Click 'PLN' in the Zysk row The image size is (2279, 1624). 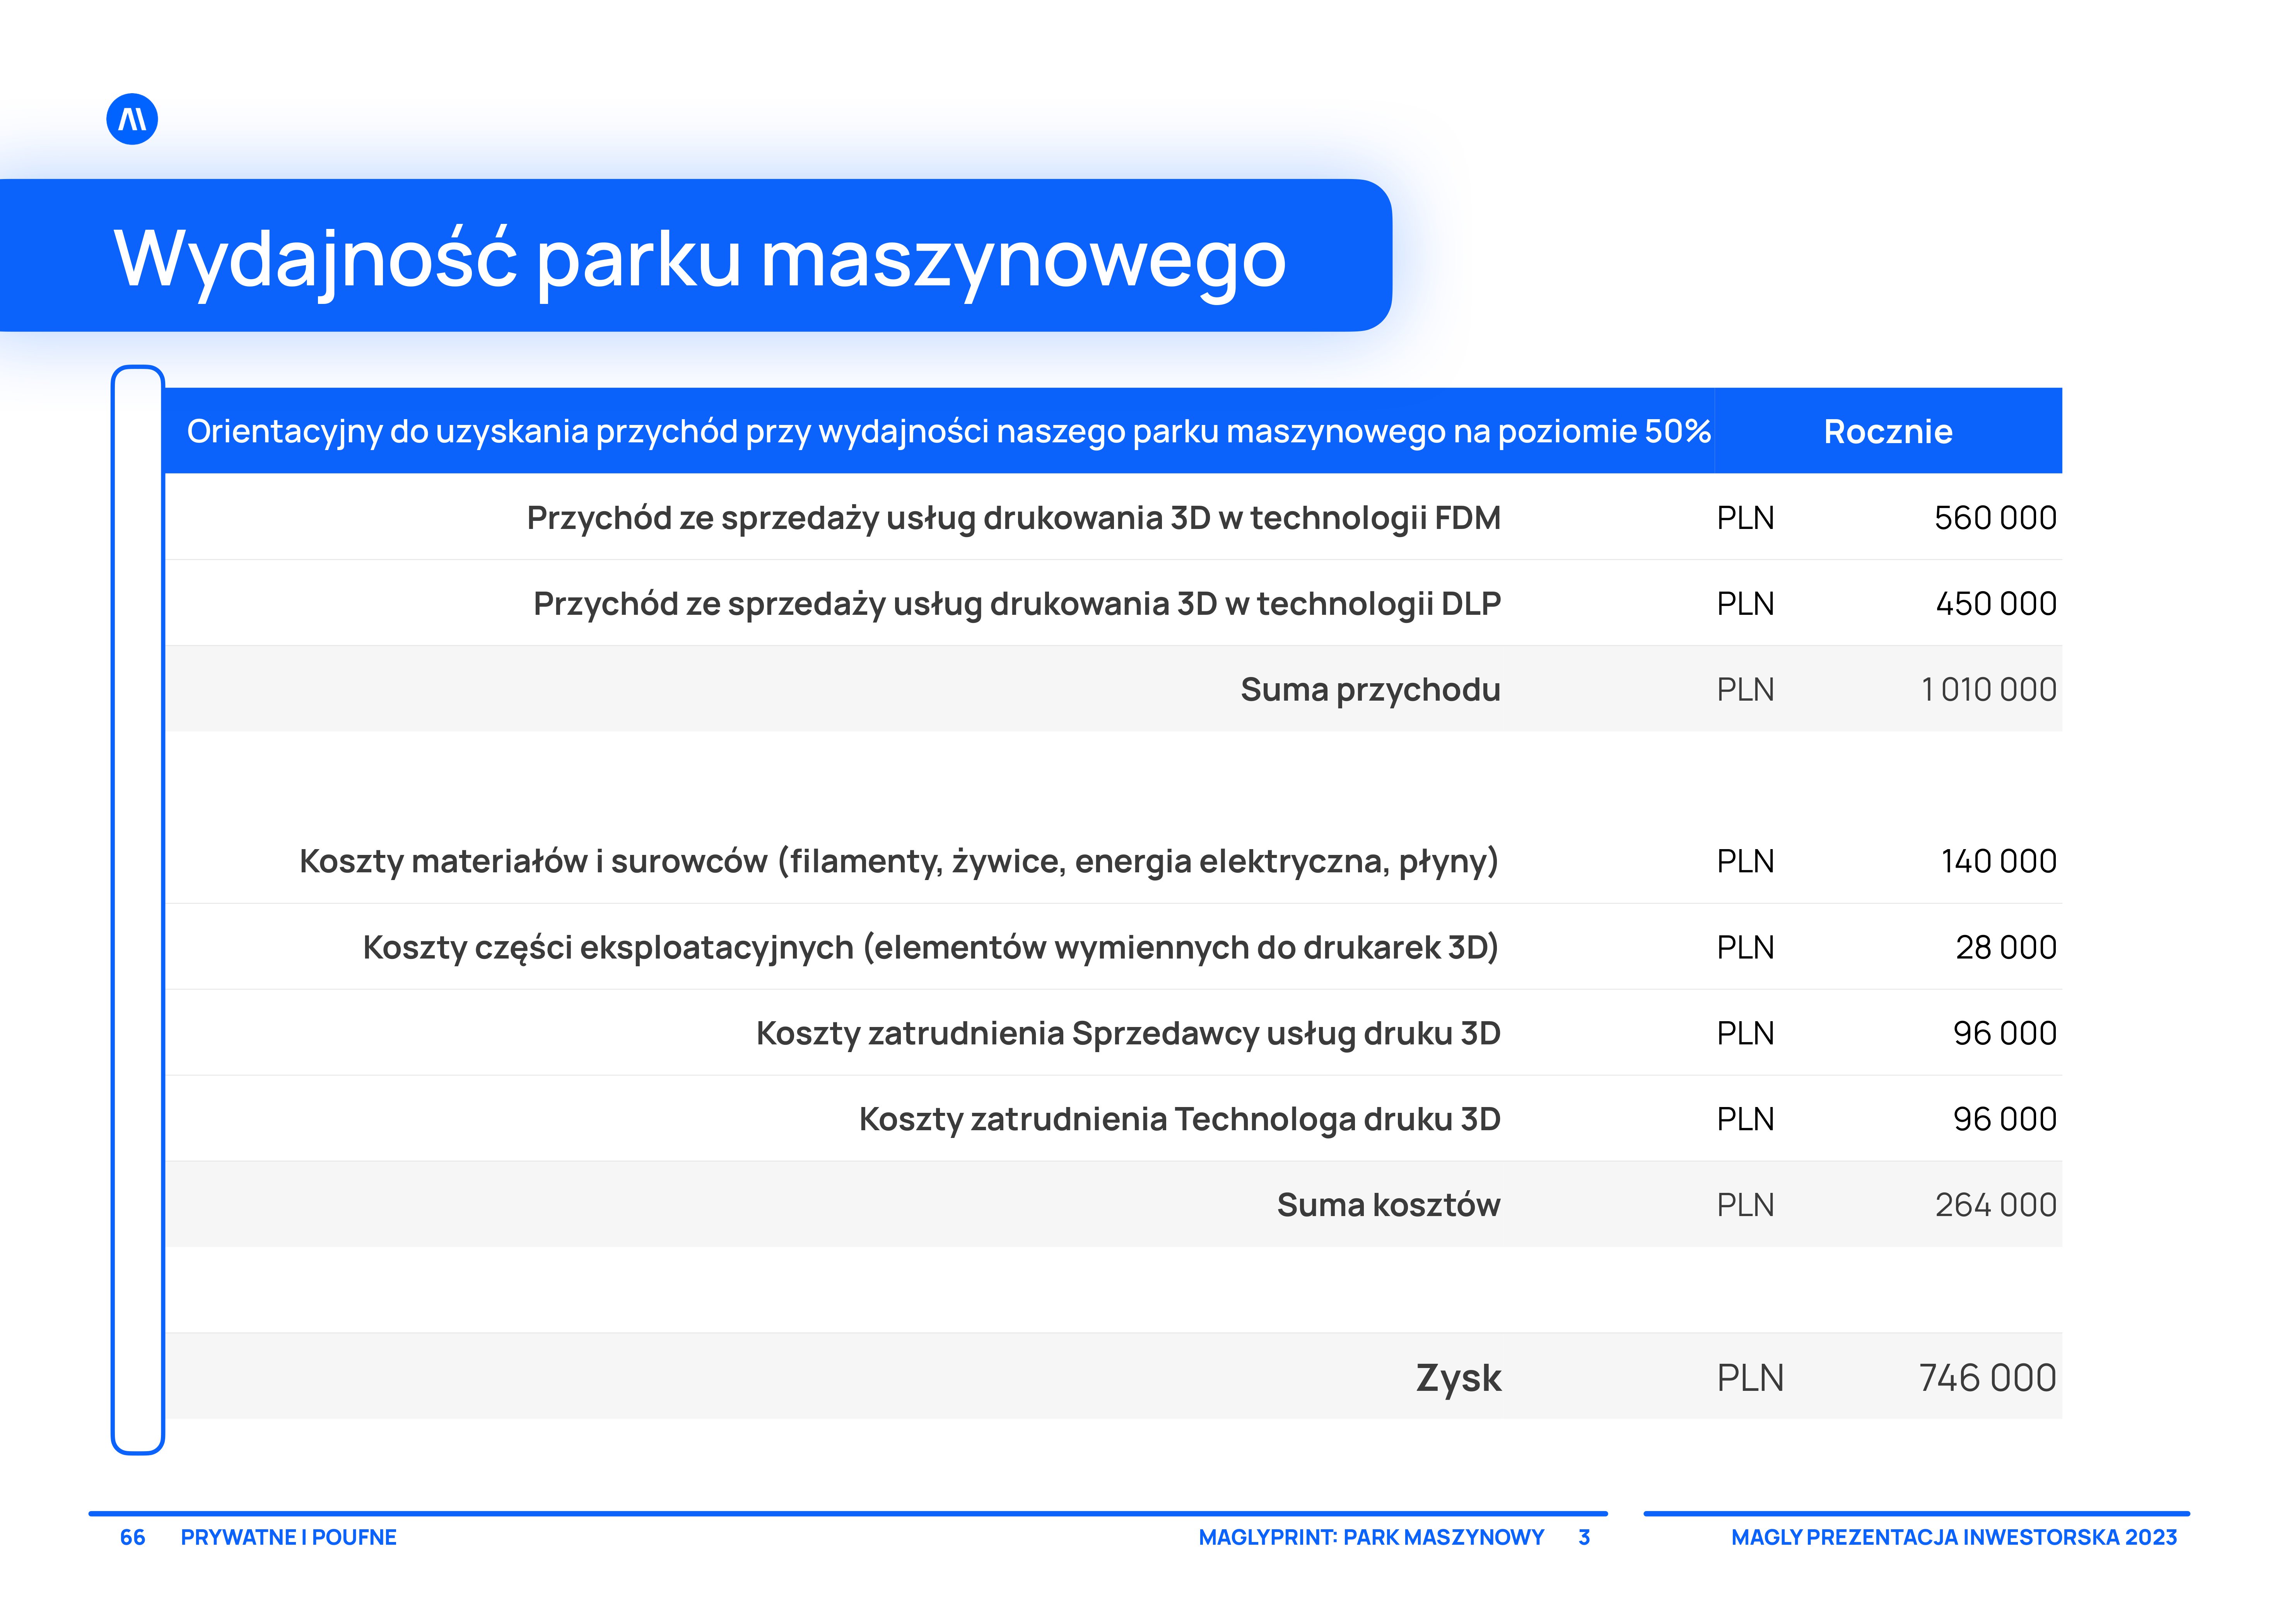coord(1750,1378)
